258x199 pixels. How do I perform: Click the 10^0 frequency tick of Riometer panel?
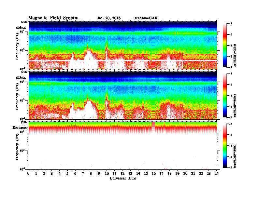coord(22,151)
